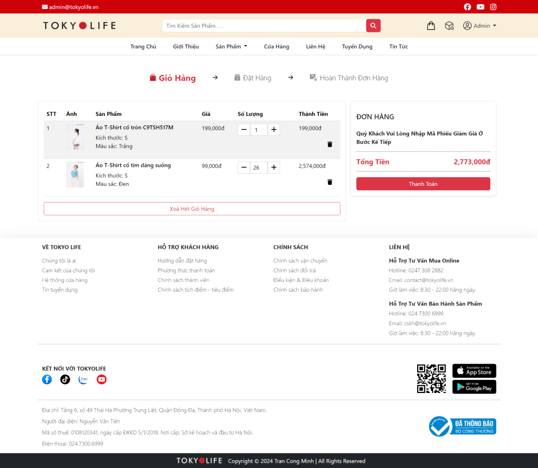The width and height of the screenshot is (538, 468).
Task: Click the red search magnifier button
Action: (373, 26)
